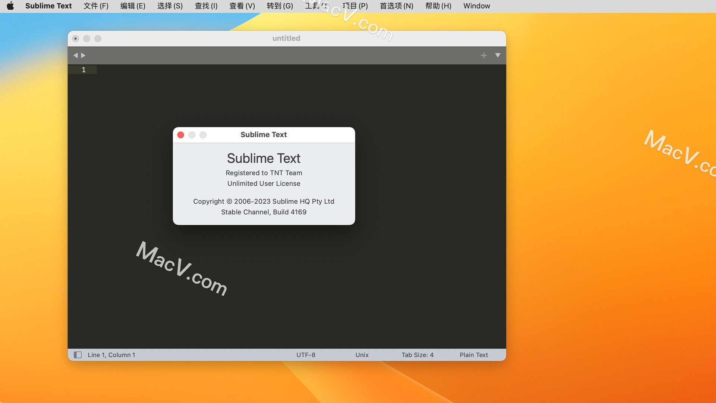Open the 文件 (F) menu

coord(95,6)
